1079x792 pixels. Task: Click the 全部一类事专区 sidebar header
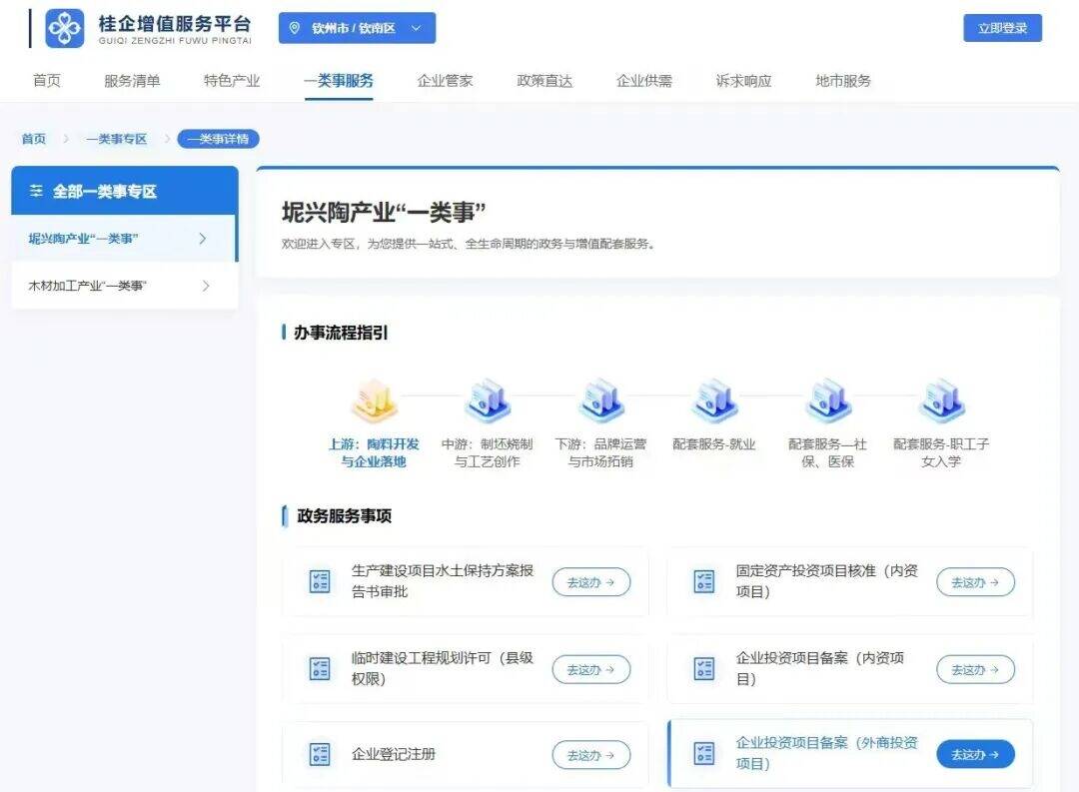pyautogui.click(x=125, y=191)
